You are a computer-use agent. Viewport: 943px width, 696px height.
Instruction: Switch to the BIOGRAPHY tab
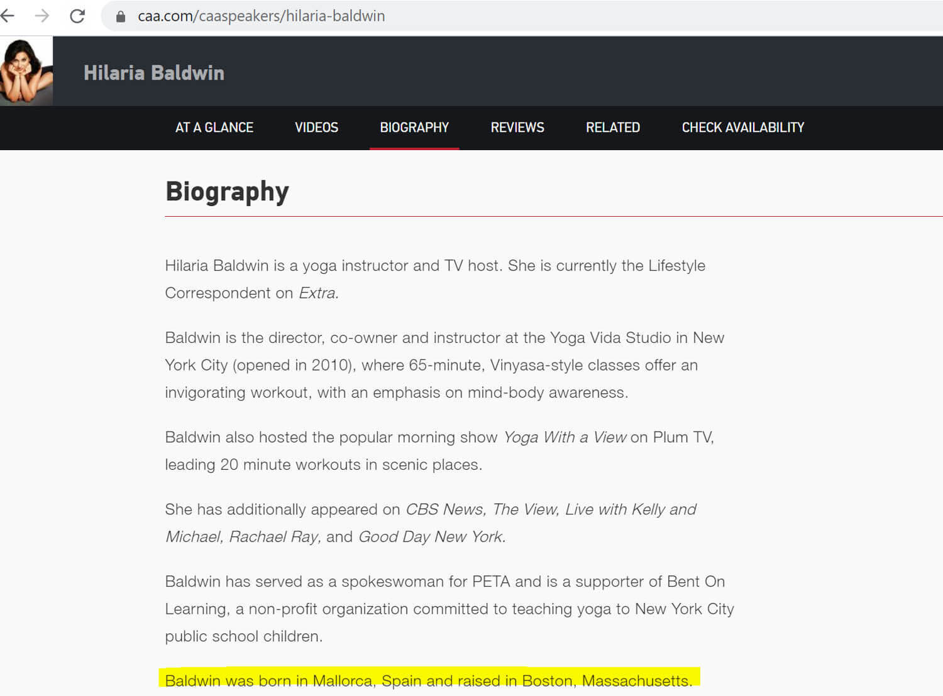point(414,128)
